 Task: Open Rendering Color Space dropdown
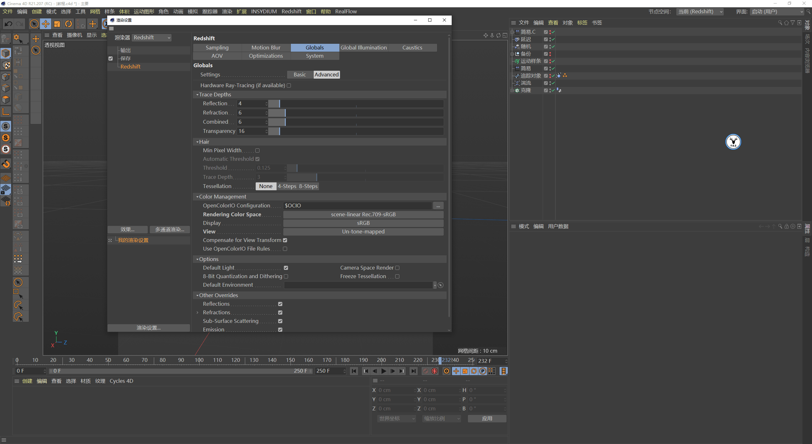point(363,214)
